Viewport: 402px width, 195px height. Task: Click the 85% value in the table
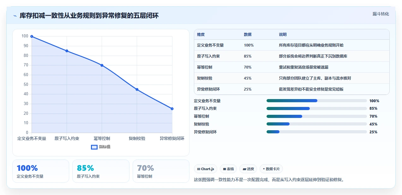(248, 56)
